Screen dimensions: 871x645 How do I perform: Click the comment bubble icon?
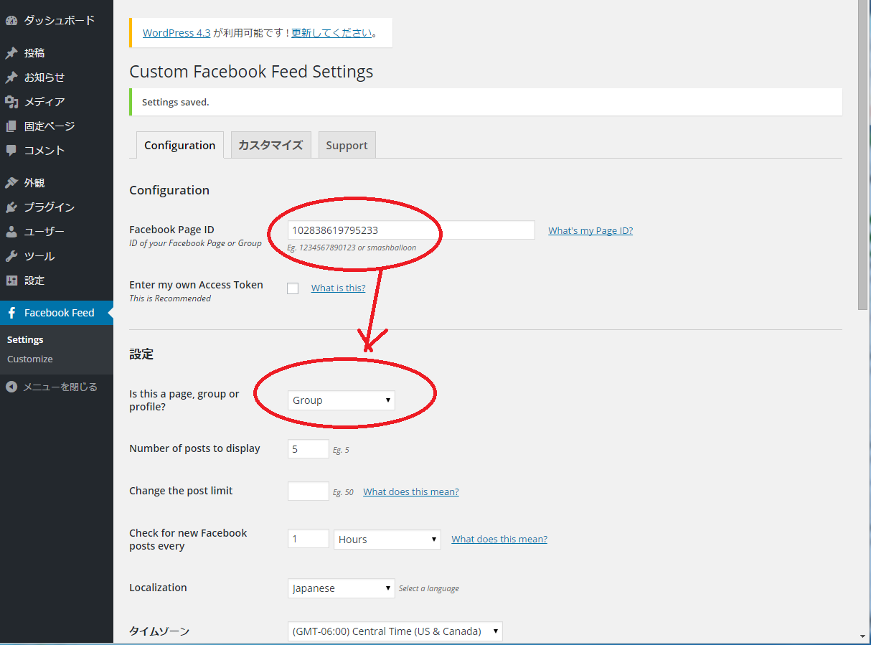11,151
